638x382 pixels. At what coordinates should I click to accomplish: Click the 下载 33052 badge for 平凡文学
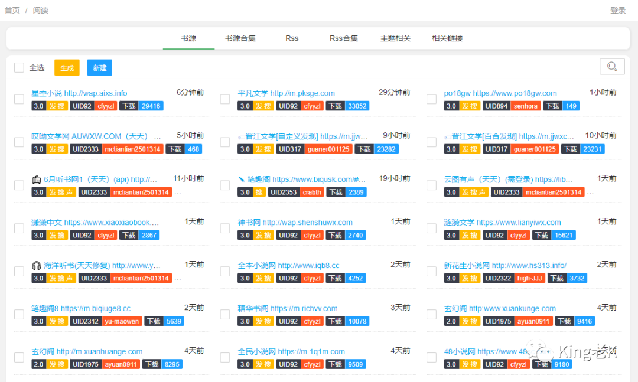tap(347, 106)
